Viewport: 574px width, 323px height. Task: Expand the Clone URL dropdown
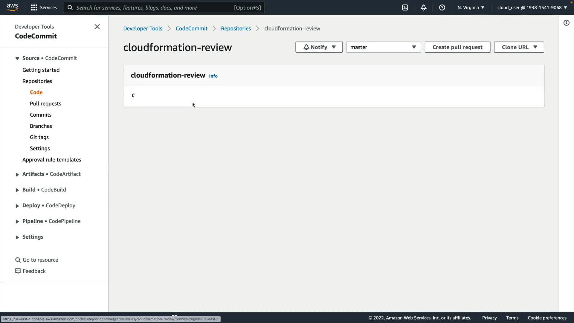519,47
